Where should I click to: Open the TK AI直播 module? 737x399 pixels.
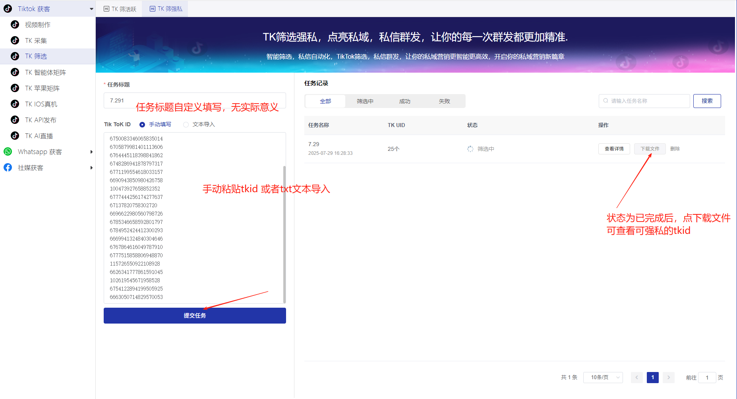click(39, 135)
